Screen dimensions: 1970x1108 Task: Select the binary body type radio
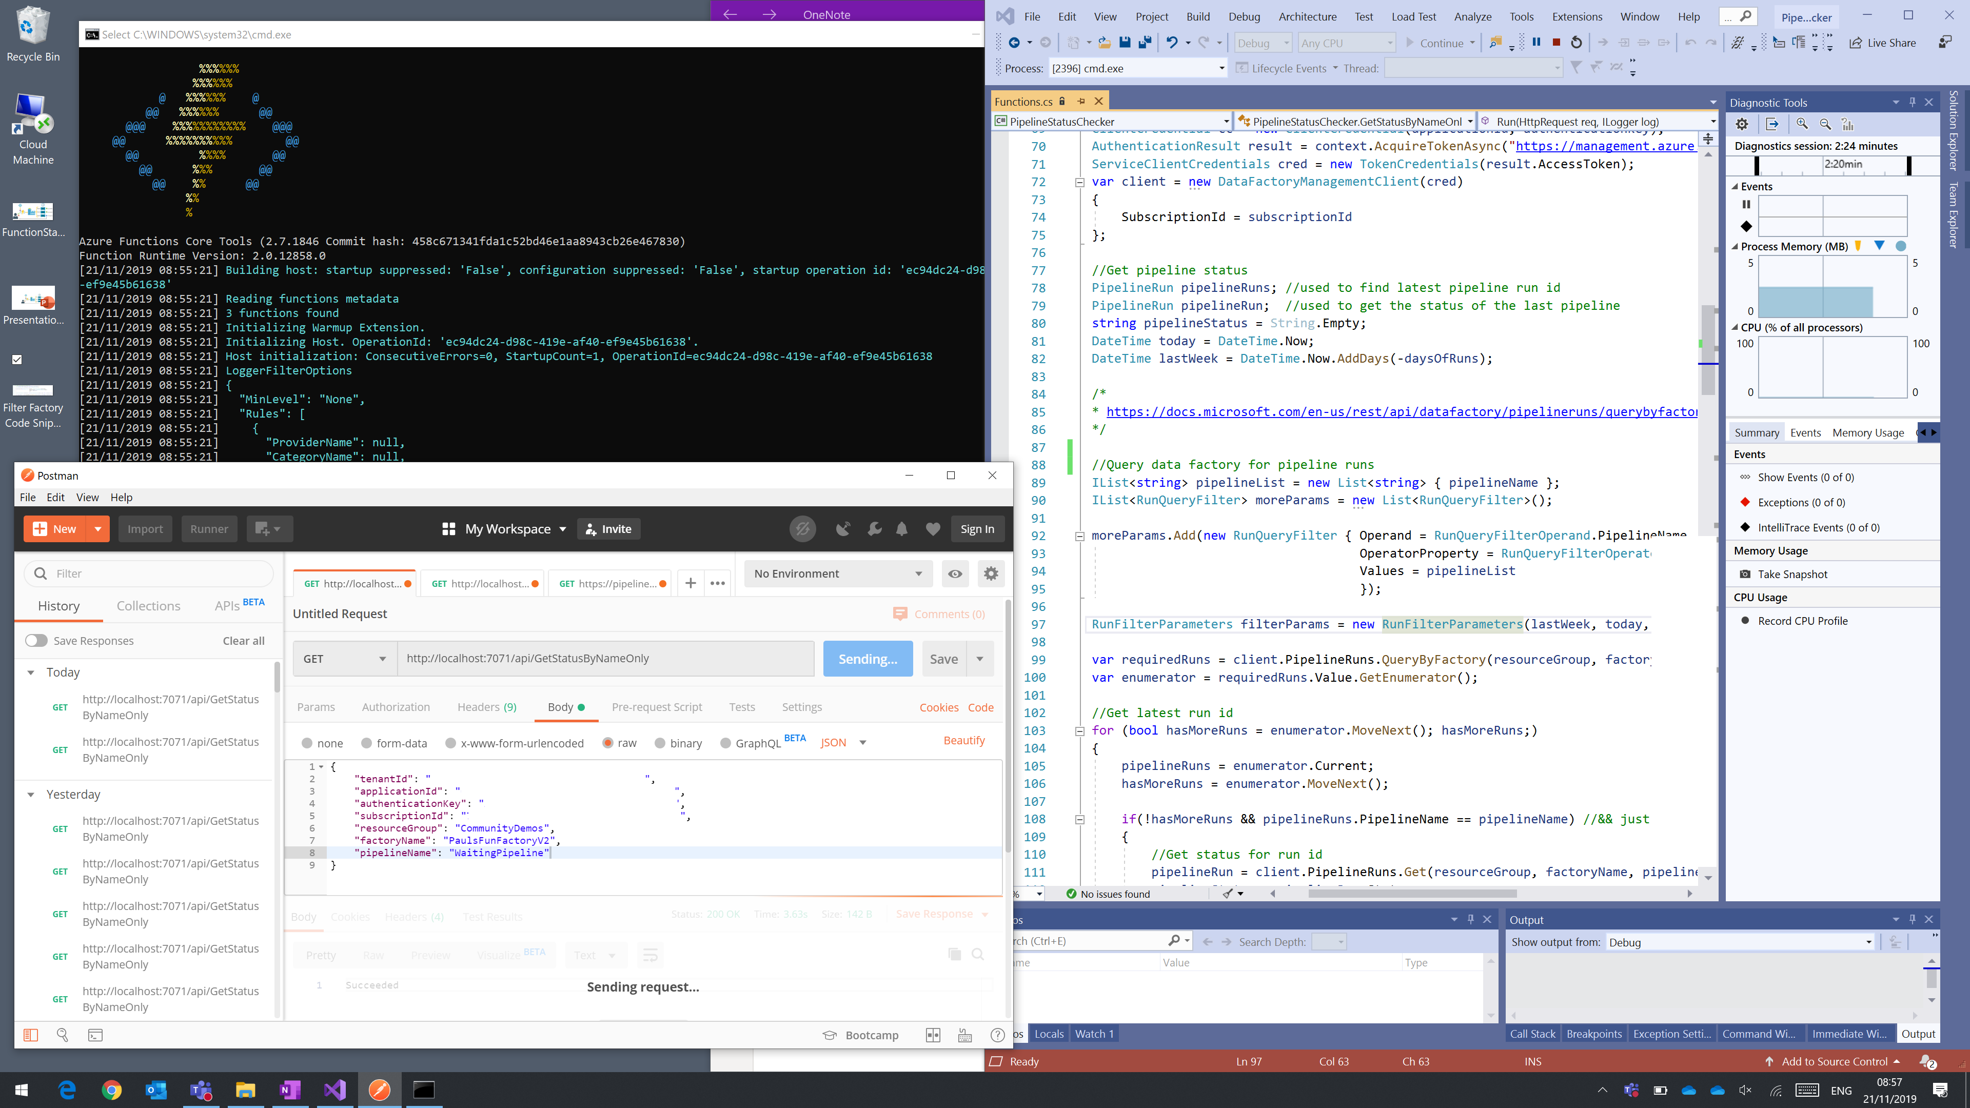point(660,743)
